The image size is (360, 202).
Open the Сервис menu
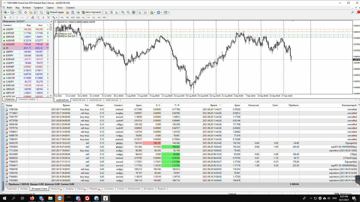tap(50, 7)
